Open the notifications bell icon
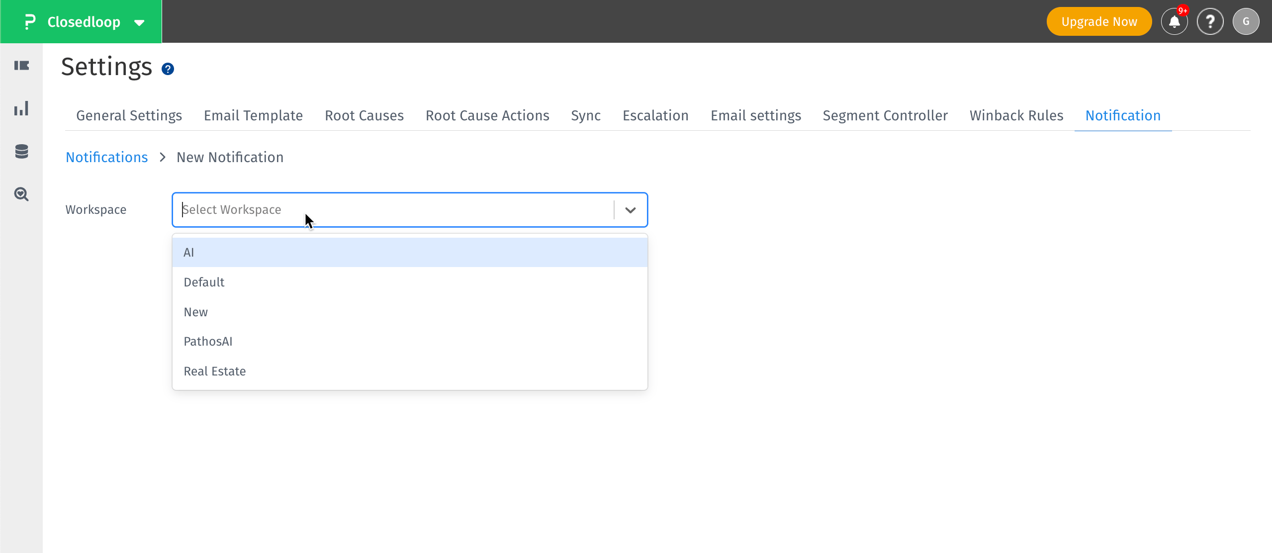The width and height of the screenshot is (1272, 553). [1174, 21]
